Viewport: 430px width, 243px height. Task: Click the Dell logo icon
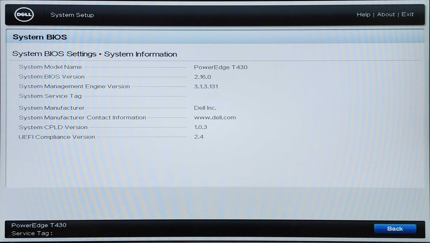(24, 15)
